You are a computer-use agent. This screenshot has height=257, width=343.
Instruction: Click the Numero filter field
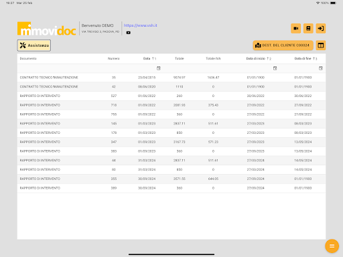coord(114,68)
